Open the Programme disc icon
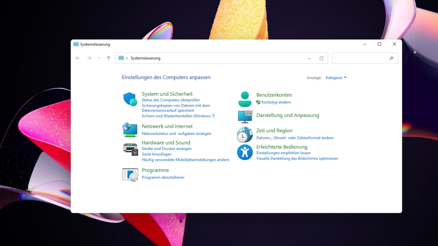This screenshot has width=438, height=246. point(130,175)
